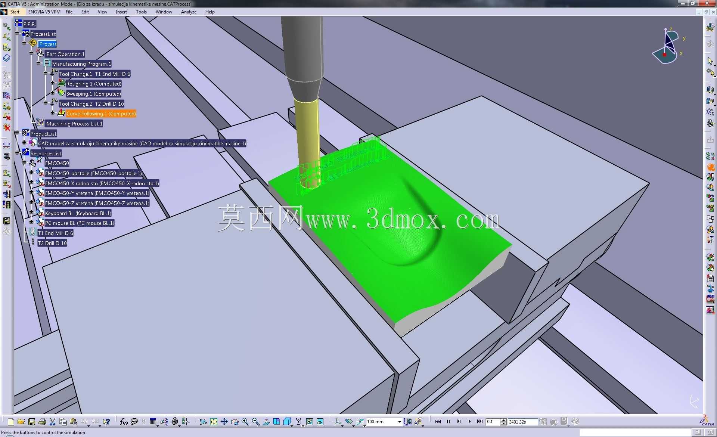This screenshot has width=717, height=437.
Task: Open the Help menu
Action: tap(210, 12)
